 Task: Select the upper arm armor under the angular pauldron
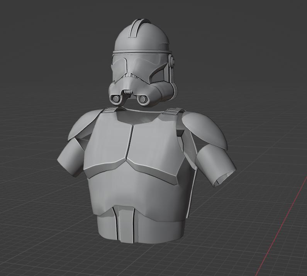[71, 157]
